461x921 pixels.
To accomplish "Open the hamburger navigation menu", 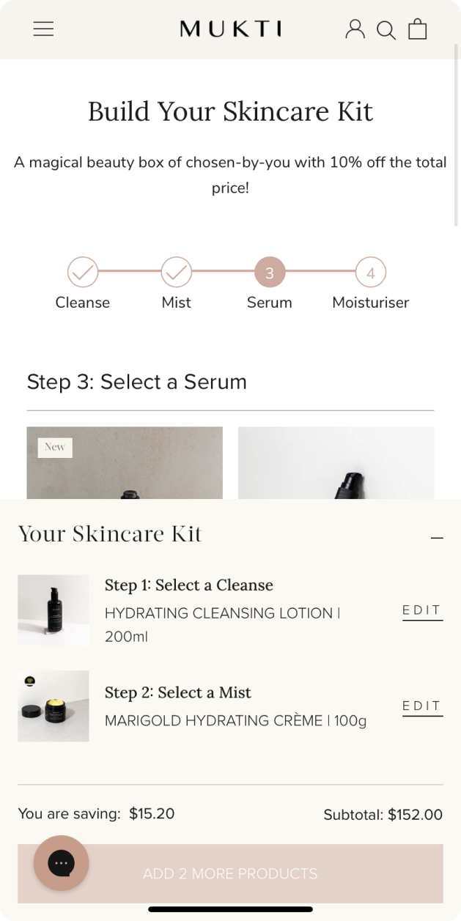I will pos(43,29).
